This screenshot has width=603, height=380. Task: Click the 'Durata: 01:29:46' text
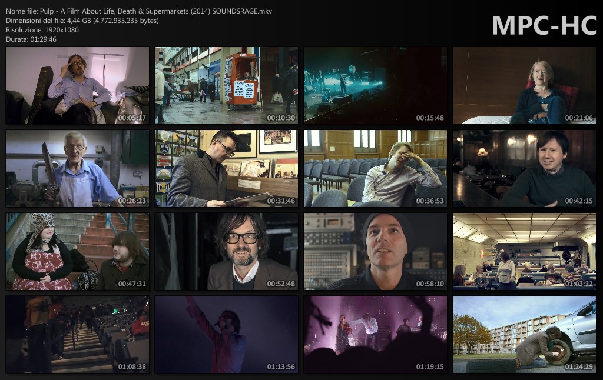coord(31,39)
